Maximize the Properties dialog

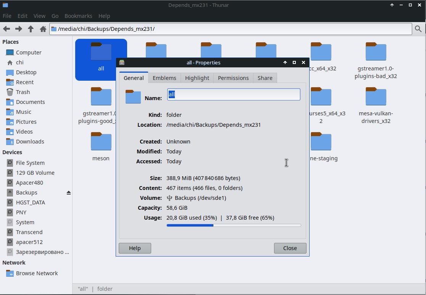click(x=294, y=62)
